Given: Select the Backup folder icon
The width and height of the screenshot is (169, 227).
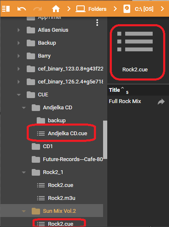Looking at the screenshot, I should tap(31, 43).
